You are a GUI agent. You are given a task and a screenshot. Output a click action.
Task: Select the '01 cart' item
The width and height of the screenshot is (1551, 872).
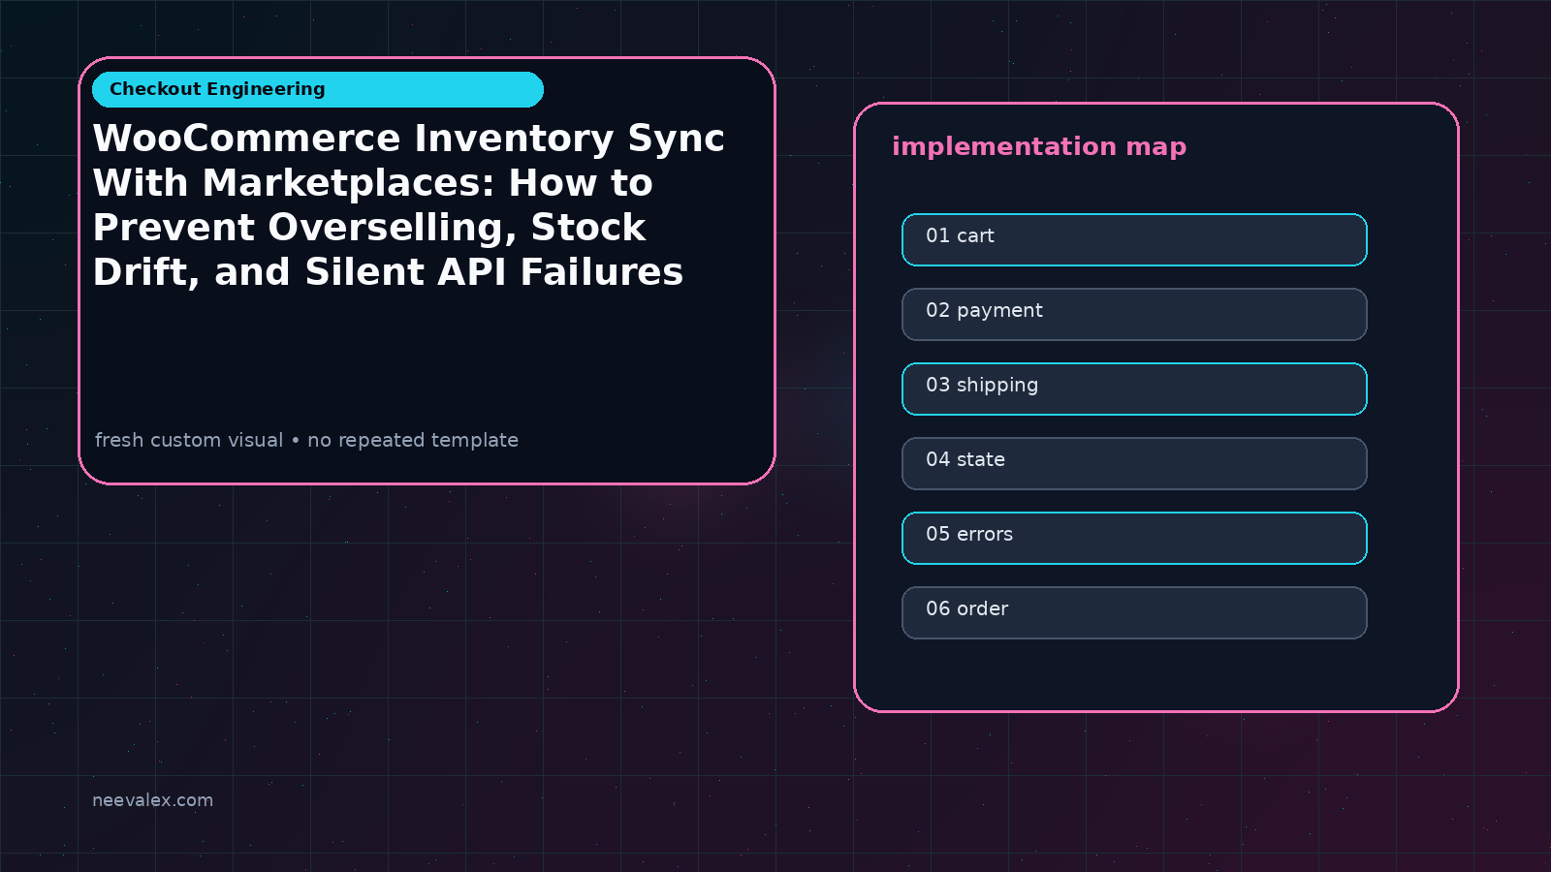click(1134, 239)
